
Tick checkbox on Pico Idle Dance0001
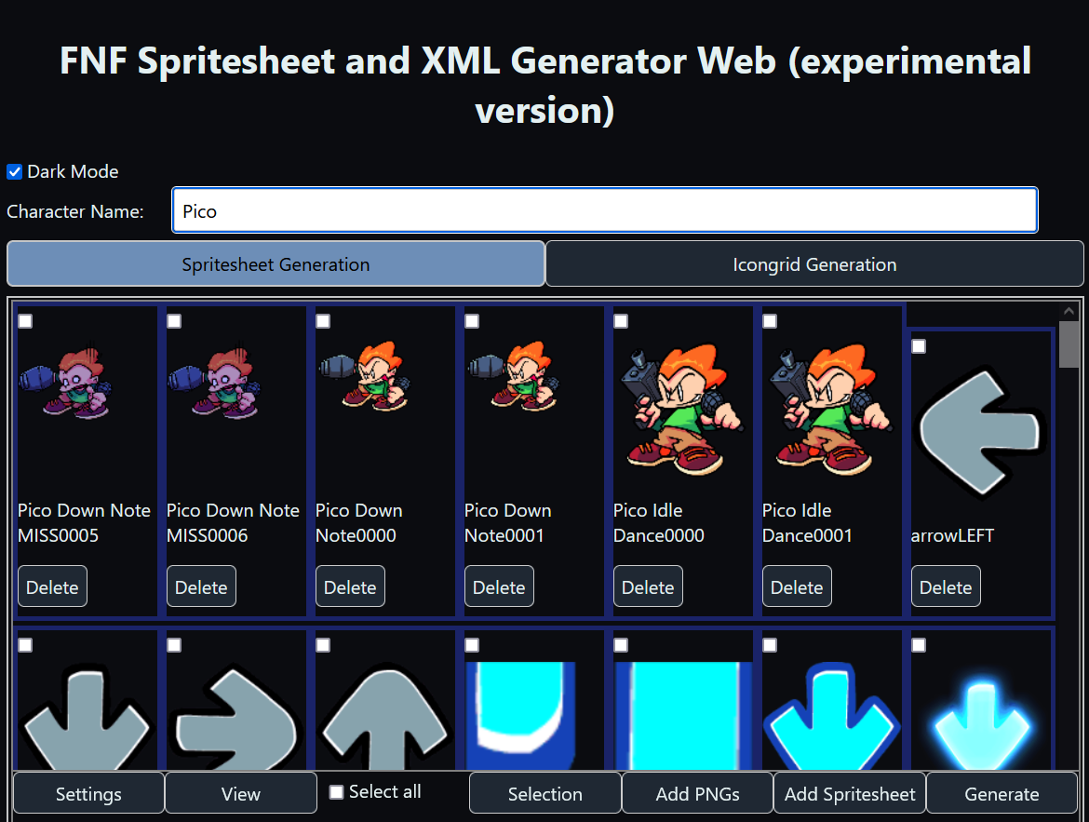(770, 321)
